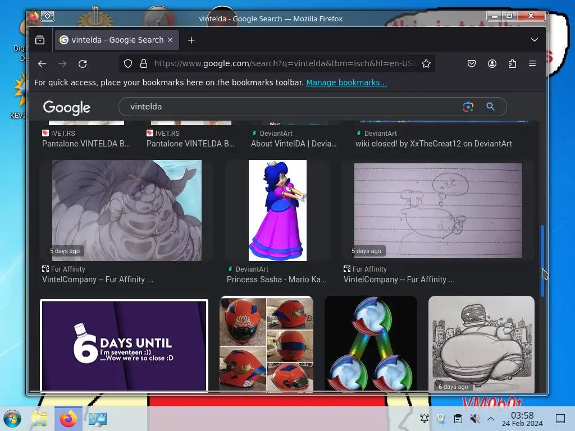Click the muted volume tray icon
Viewport: 575px width, 431px height.
(474, 419)
